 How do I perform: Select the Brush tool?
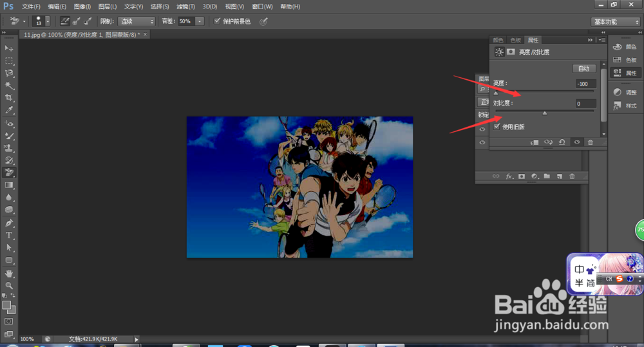click(x=8, y=135)
